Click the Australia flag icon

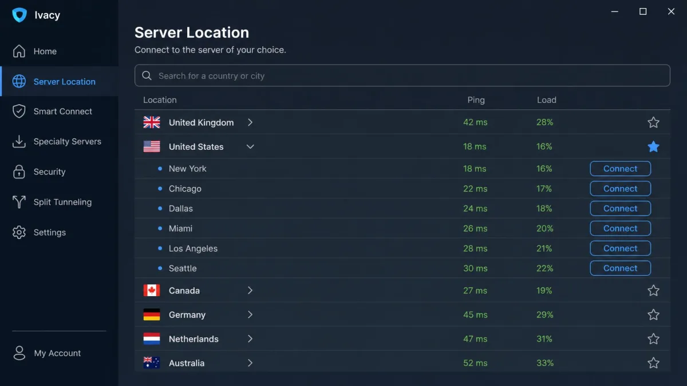(152, 363)
